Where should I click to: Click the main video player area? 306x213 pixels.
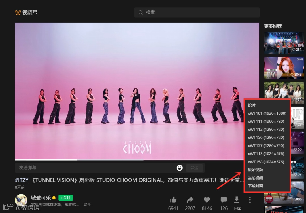click(137, 91)
